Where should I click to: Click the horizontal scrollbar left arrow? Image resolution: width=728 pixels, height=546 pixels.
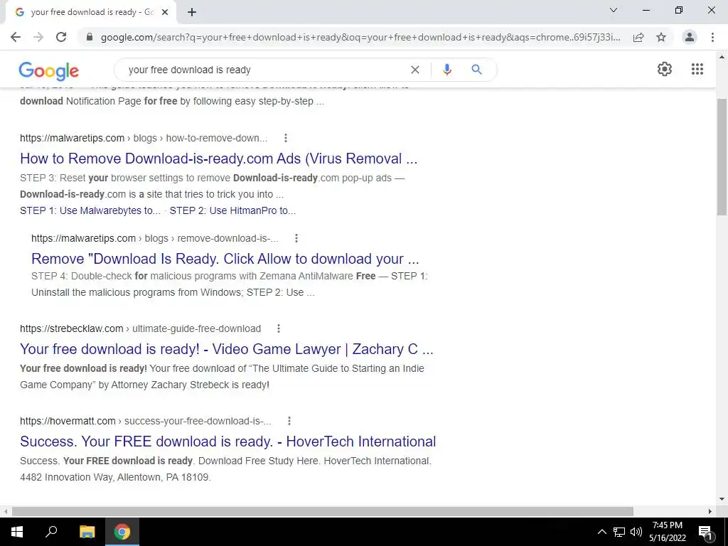pyautogui.click(x=5, y=511)
